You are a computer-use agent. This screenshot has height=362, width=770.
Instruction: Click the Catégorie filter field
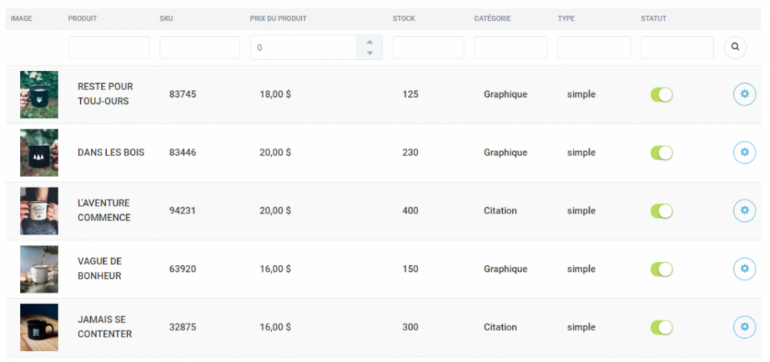[x=511, y=48]
